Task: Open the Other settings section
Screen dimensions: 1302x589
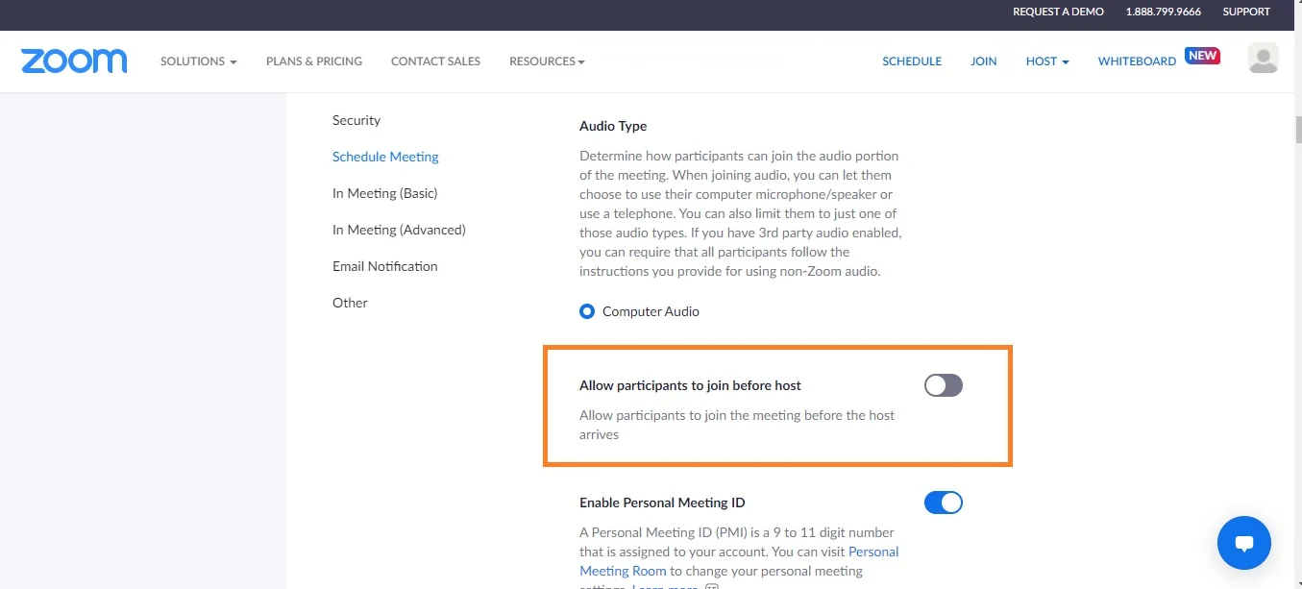Action: click(x=350, y=303)
